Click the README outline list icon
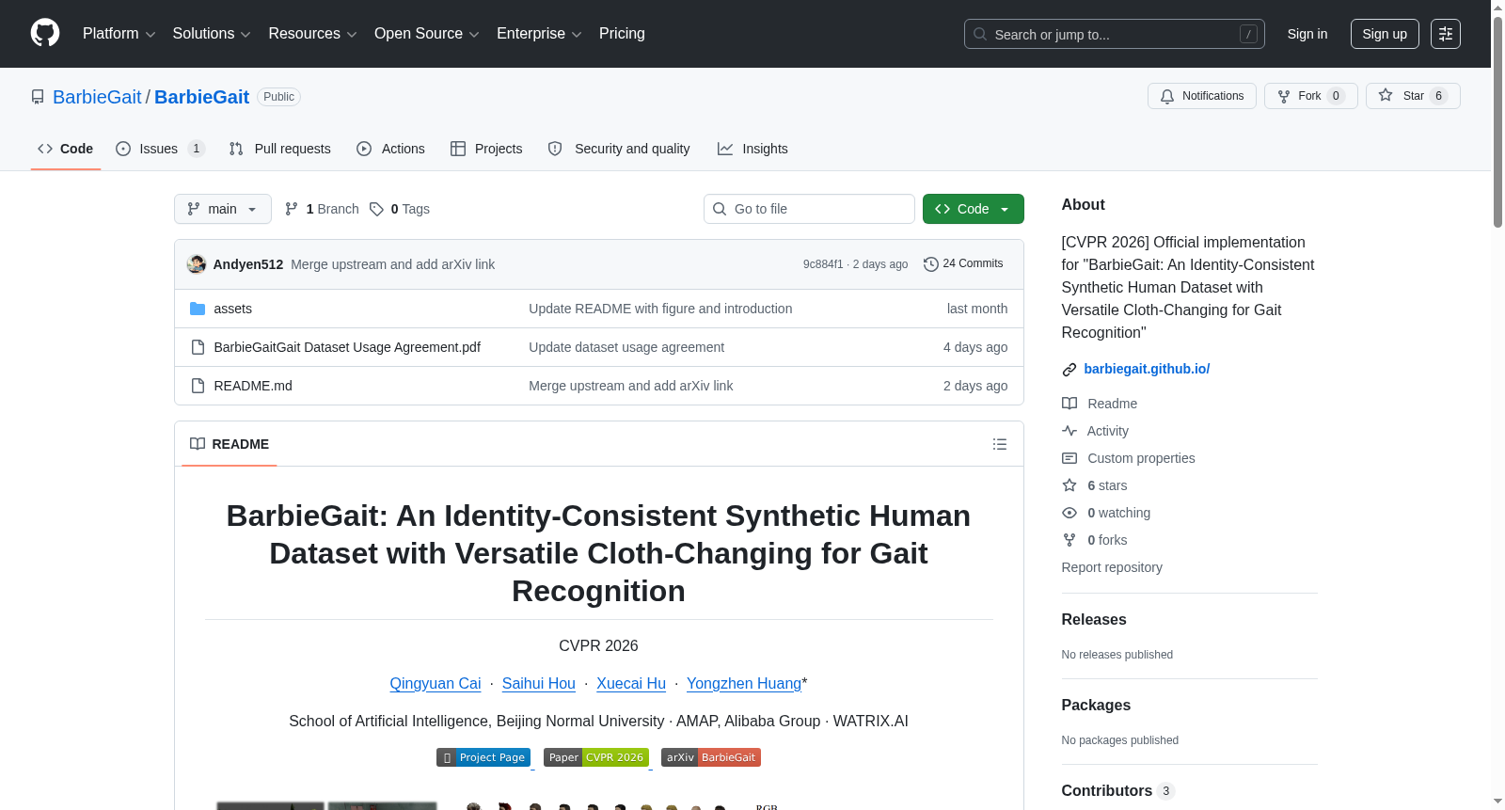The image size is (1505, 810). click(1000, 444)
